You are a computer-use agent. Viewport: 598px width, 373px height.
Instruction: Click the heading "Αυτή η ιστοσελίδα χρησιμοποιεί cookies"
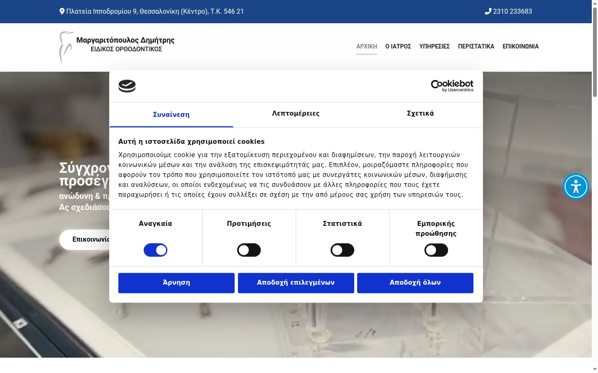tap(191, 141)
